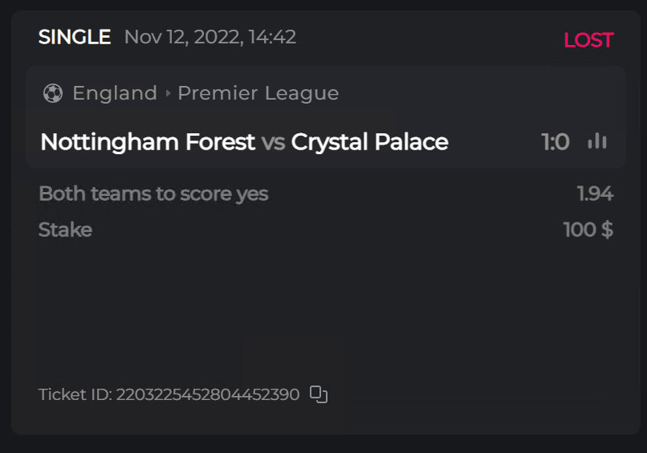Select the ticket number 2203225452804452390
Image resolution: width=647 pixels, height=453 pixels.
click(208, 394)
